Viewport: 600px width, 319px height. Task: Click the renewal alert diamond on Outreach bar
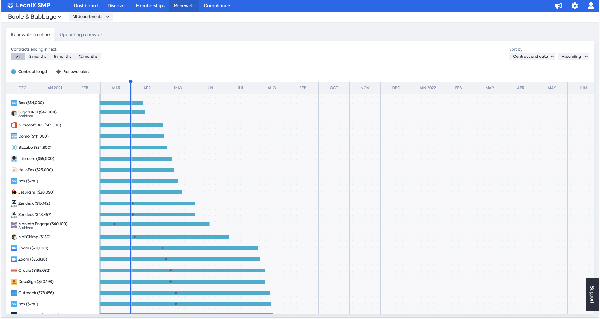(176, 293)
